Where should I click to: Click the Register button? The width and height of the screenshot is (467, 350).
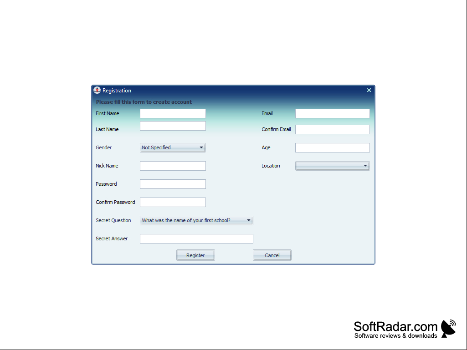[x=195, y=255]
